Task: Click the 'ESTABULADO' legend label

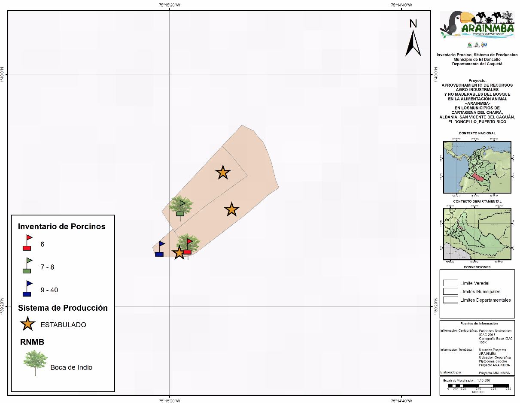Action: (63, 324)
